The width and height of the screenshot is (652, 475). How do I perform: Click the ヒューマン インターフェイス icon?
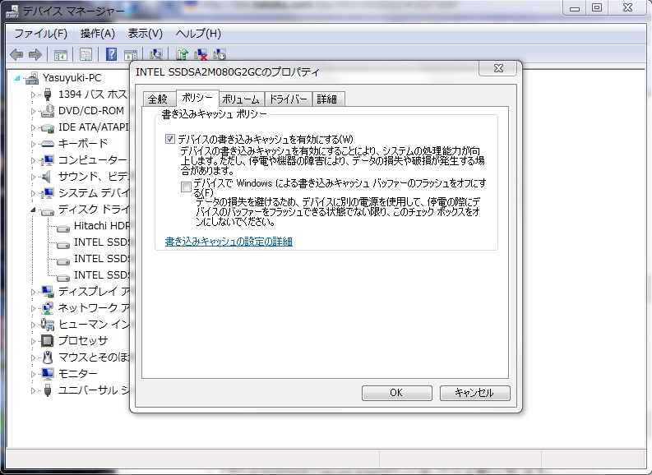coord(48,325)
